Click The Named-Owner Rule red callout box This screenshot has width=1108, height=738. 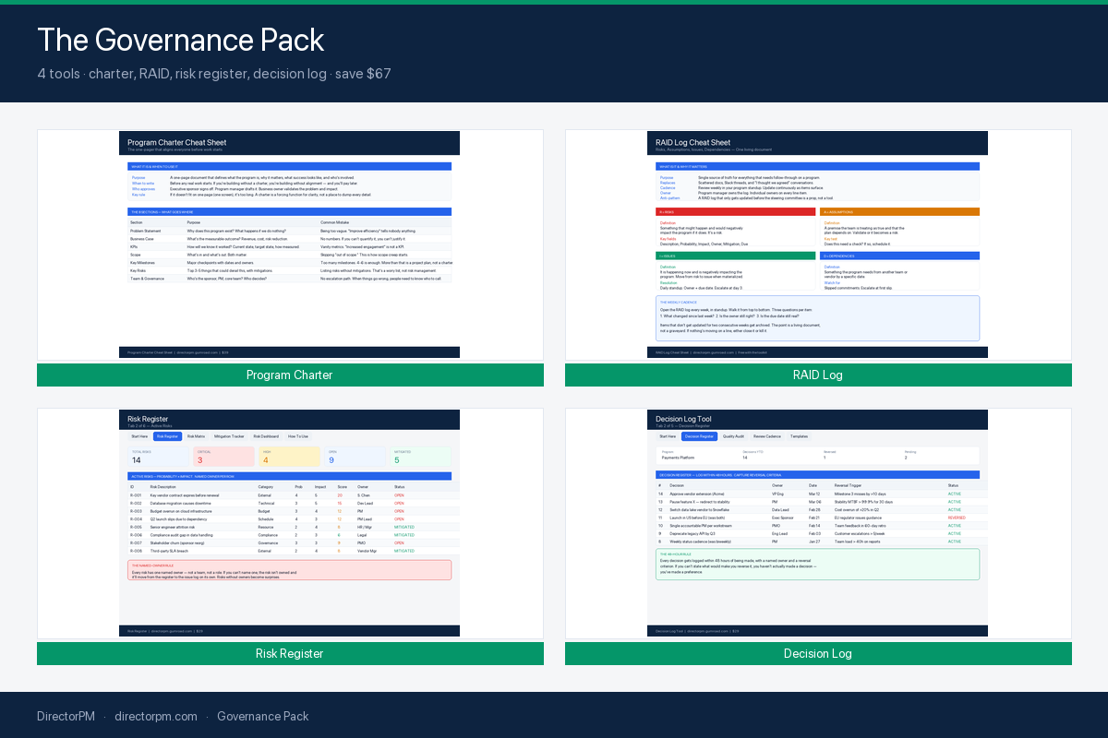(x=290, y=570)
